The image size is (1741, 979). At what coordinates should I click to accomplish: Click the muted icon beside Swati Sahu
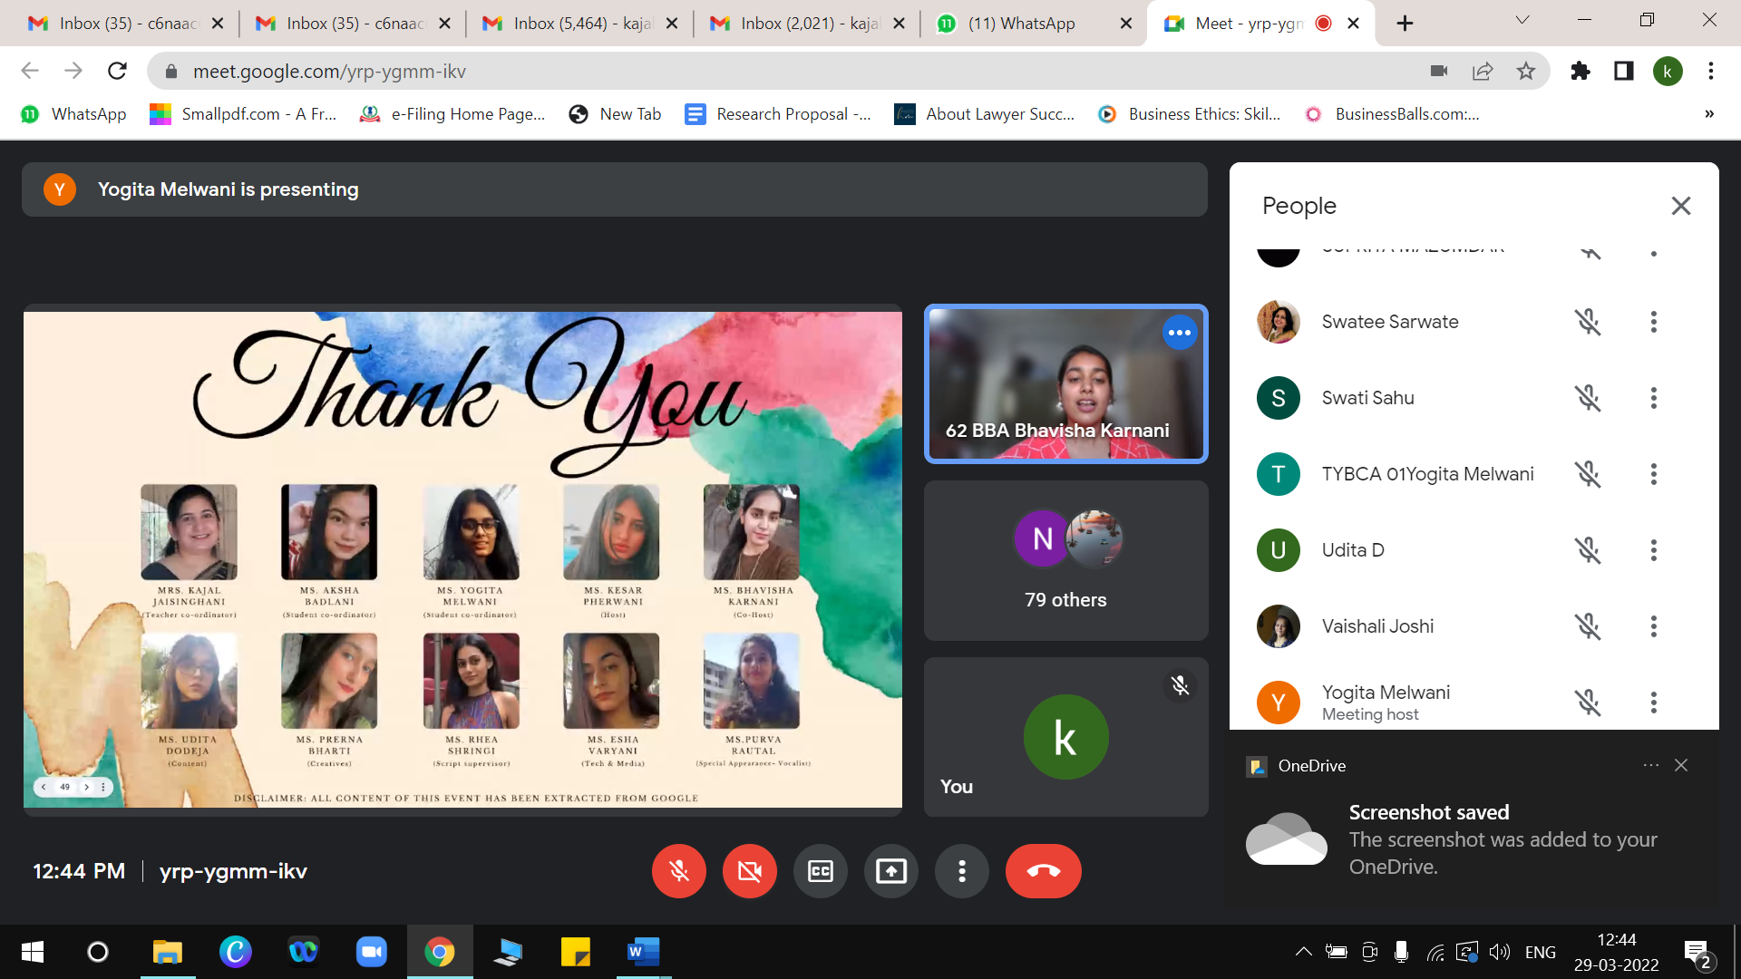click(x=1587, y=398)
